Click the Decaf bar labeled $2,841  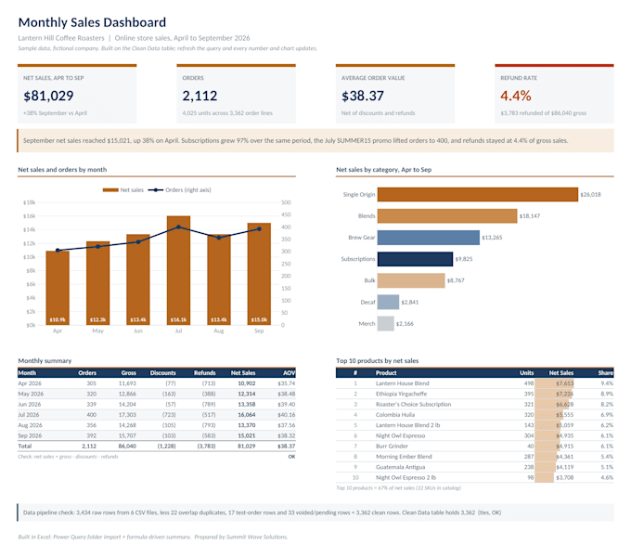click(388, 302)
